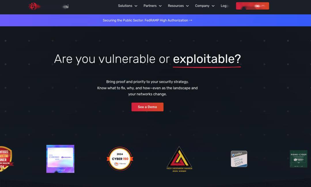This screenshot has width=311, height=187.
Task: Click the Log in link
Action: tap(225, 6)
